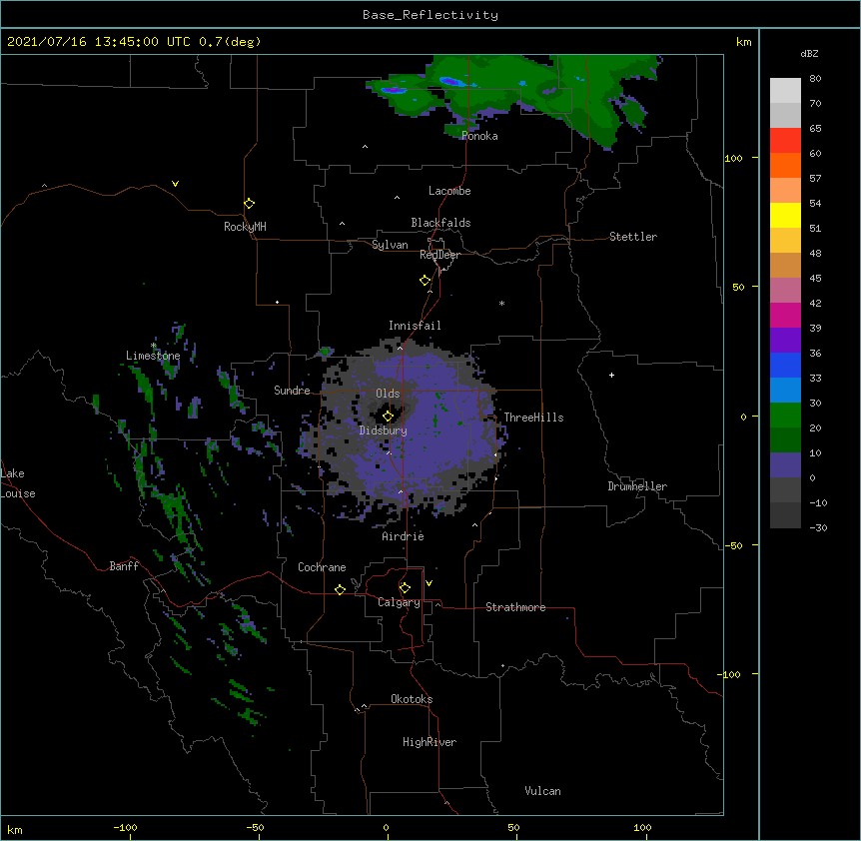Click the Sundre town label
Image resolution: width=861 pixels, height=841 pixels.
point(292,391)
